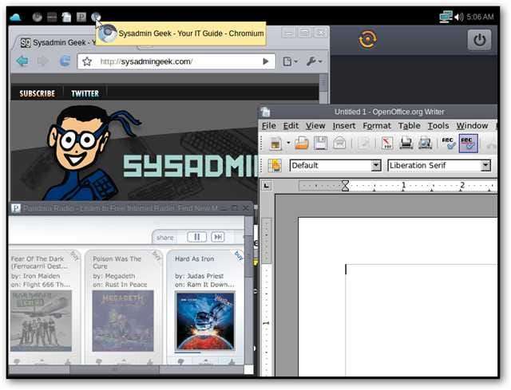Click the forward arrow in Chromium
The width and height of the screenshot is (511, 390).
click(42, 61)
